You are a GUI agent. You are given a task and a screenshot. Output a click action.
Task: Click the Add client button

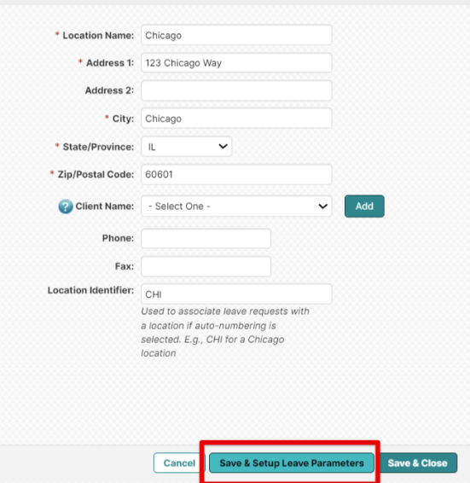click(x=364, y=206)
